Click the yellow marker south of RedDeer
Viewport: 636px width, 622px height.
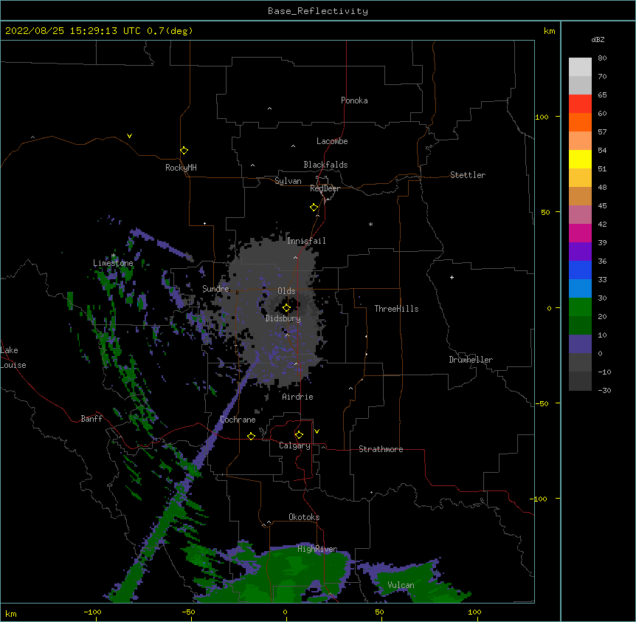tap(314, 208)
